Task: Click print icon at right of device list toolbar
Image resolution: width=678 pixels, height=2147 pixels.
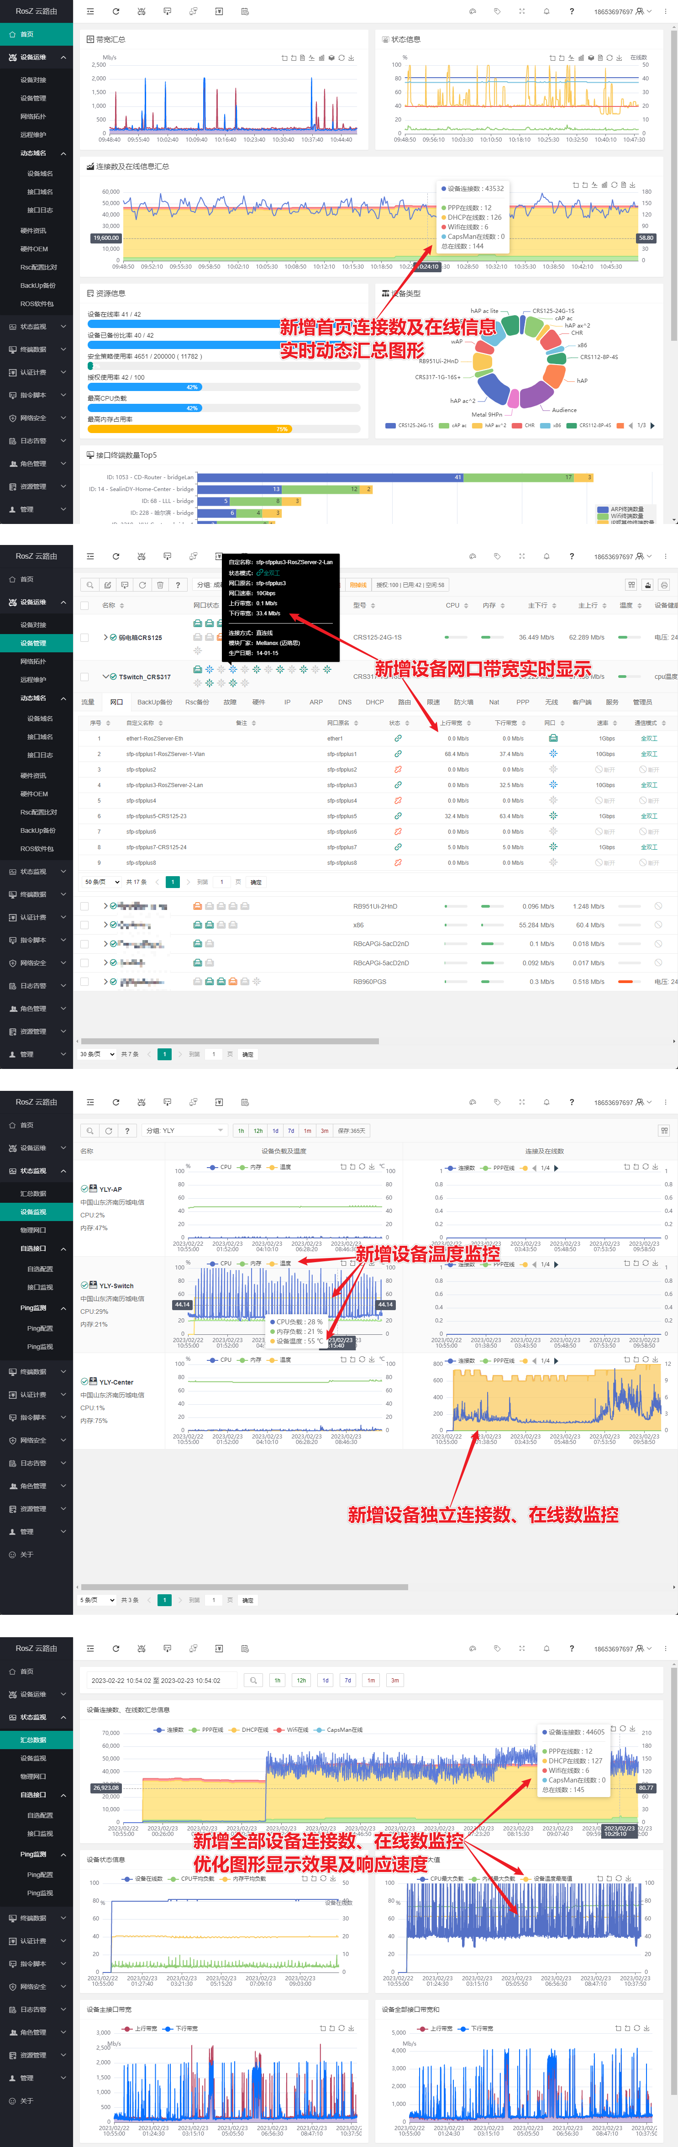Action: (664, 585)
